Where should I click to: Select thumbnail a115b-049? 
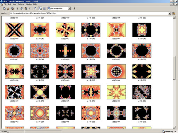tap(40, 51)
